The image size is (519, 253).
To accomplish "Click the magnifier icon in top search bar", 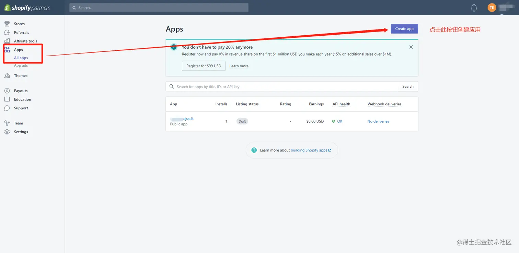I will pos(74,8).
